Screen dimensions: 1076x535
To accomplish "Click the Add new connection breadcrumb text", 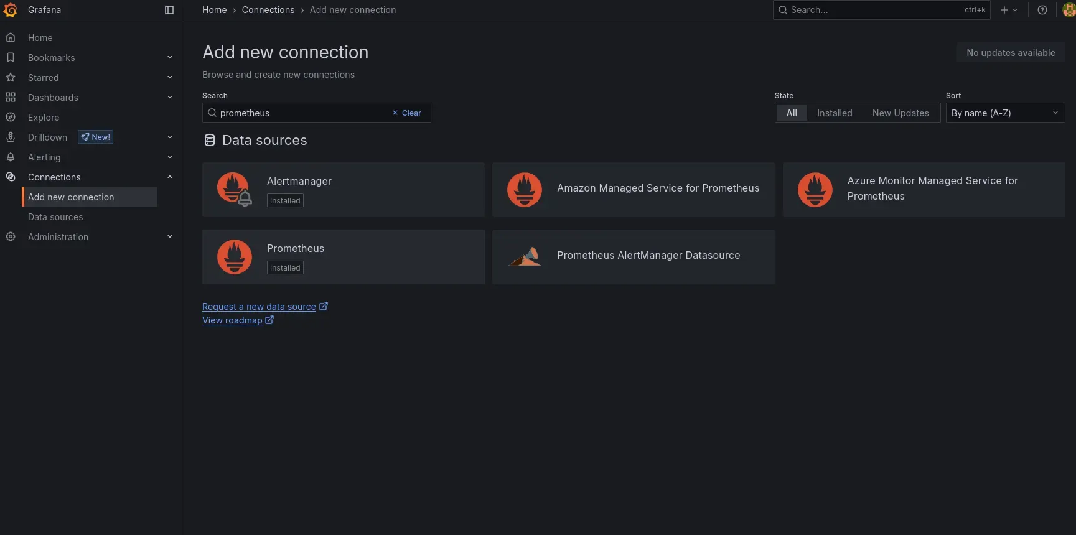I will tap(353, 10).
